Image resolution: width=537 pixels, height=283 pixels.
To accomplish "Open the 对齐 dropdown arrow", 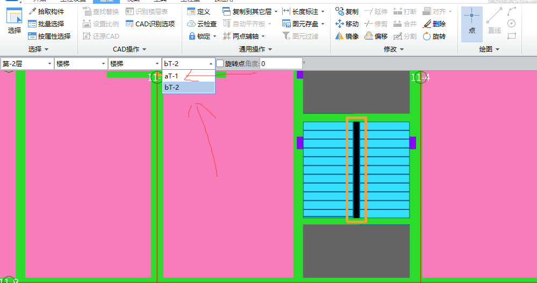I will pyautogui.click(x=450, y=12).
